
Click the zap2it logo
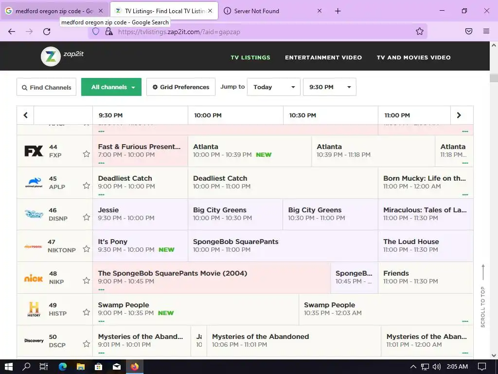62,56
